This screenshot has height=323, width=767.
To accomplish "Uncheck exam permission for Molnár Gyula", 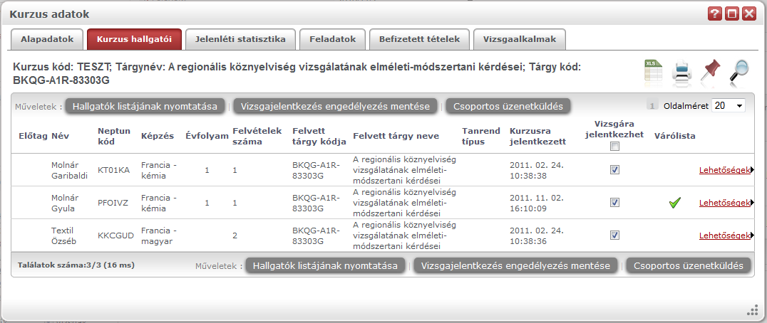I will coord(615,203).
